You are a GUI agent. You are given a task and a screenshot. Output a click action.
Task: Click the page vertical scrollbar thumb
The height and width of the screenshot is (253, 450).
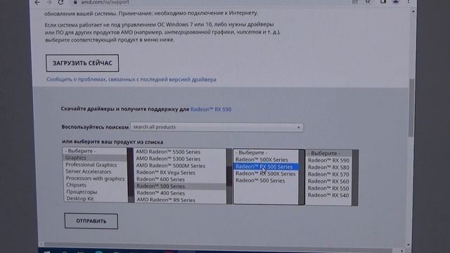[411, 108]
